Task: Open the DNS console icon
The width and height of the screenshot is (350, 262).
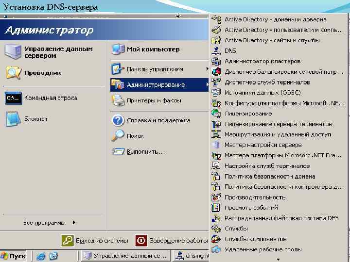Action: (x=216, y=50)
